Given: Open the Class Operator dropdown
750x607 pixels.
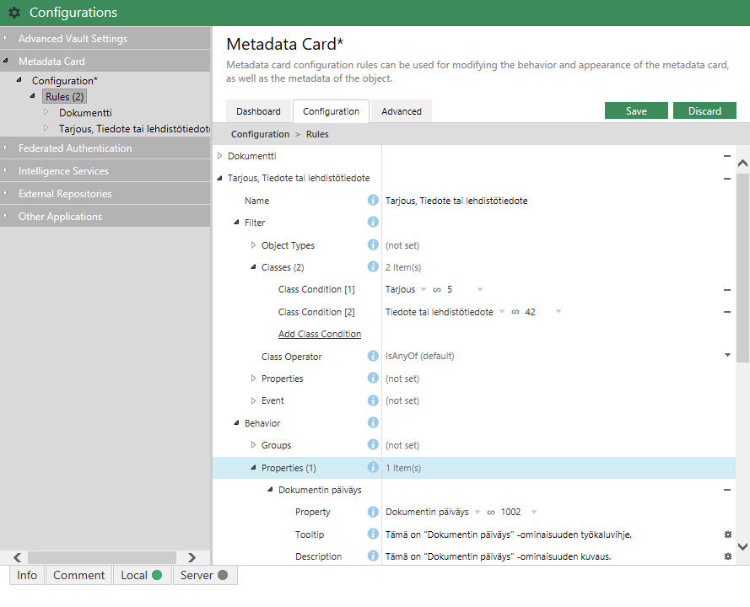Looking at the screenshot, I should tap(727, 356).
